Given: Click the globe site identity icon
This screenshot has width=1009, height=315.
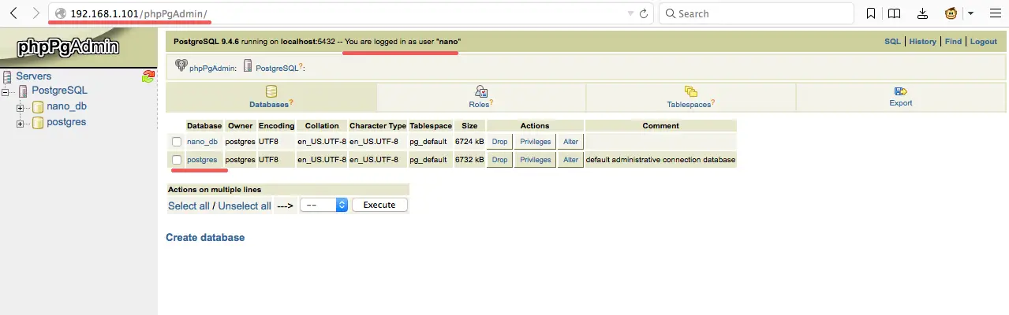Looking at the screenshot, I should point(60,13).
